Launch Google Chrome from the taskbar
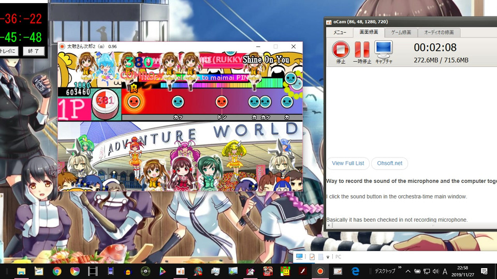 pos(57,271)
